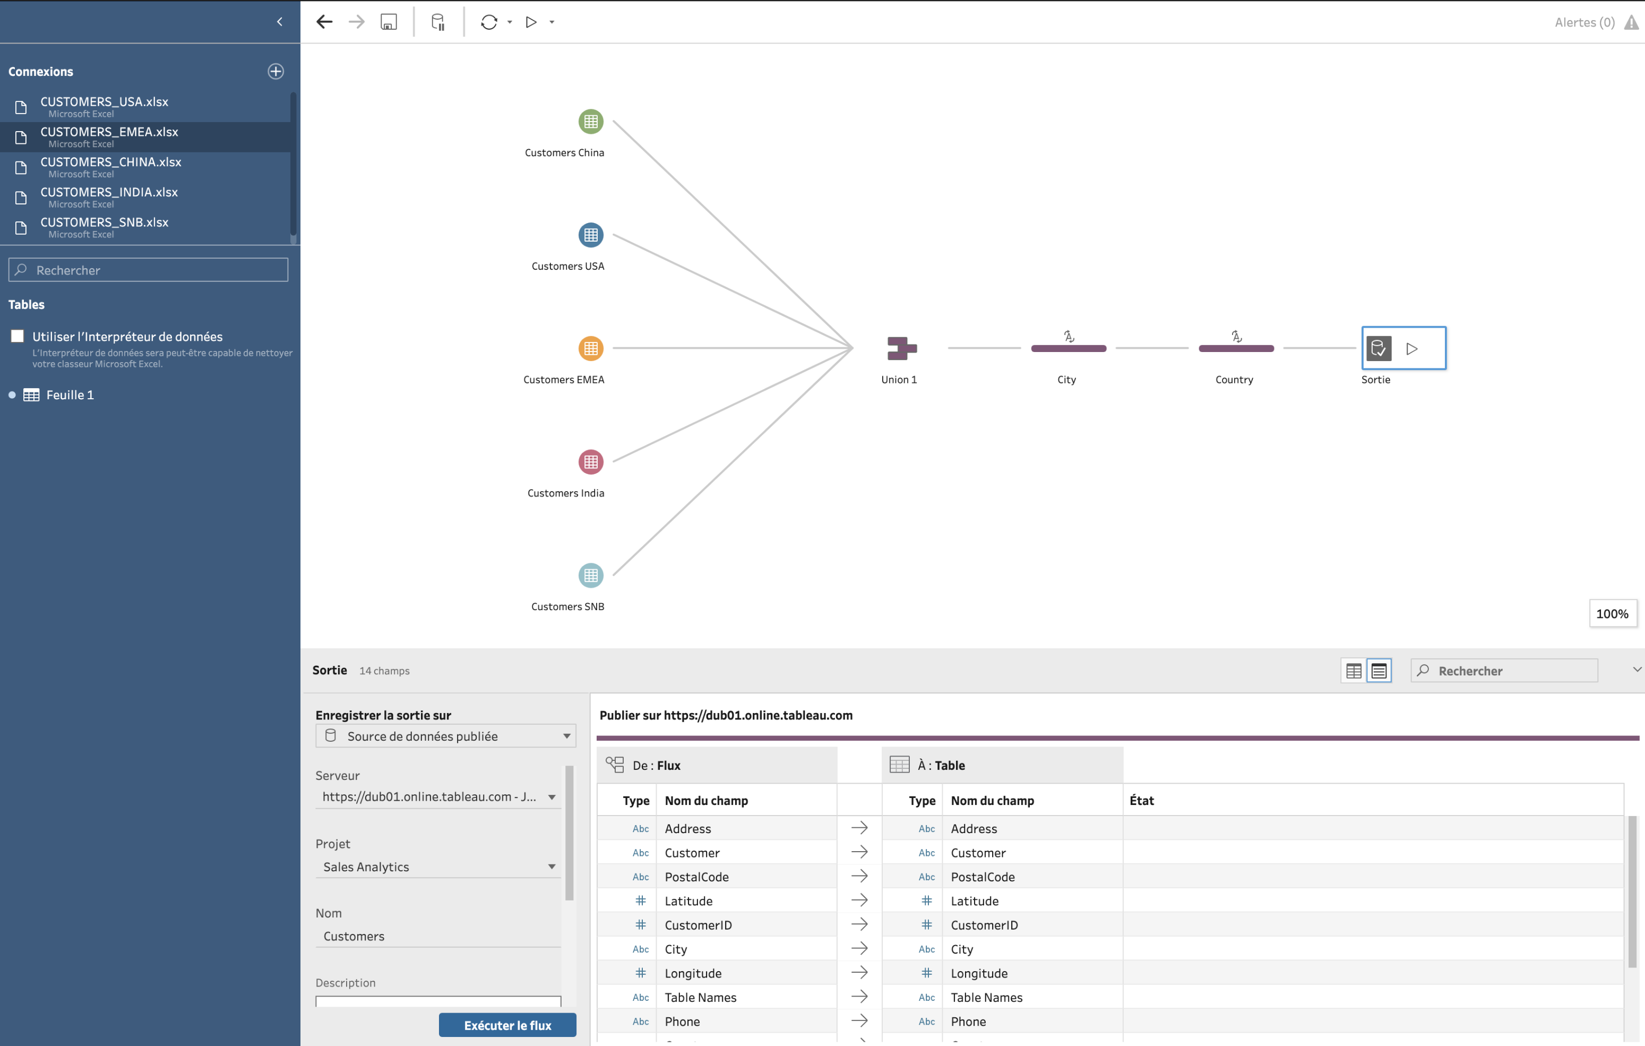
Task: Click the connections list scrollbar
Action: (294, 164)
